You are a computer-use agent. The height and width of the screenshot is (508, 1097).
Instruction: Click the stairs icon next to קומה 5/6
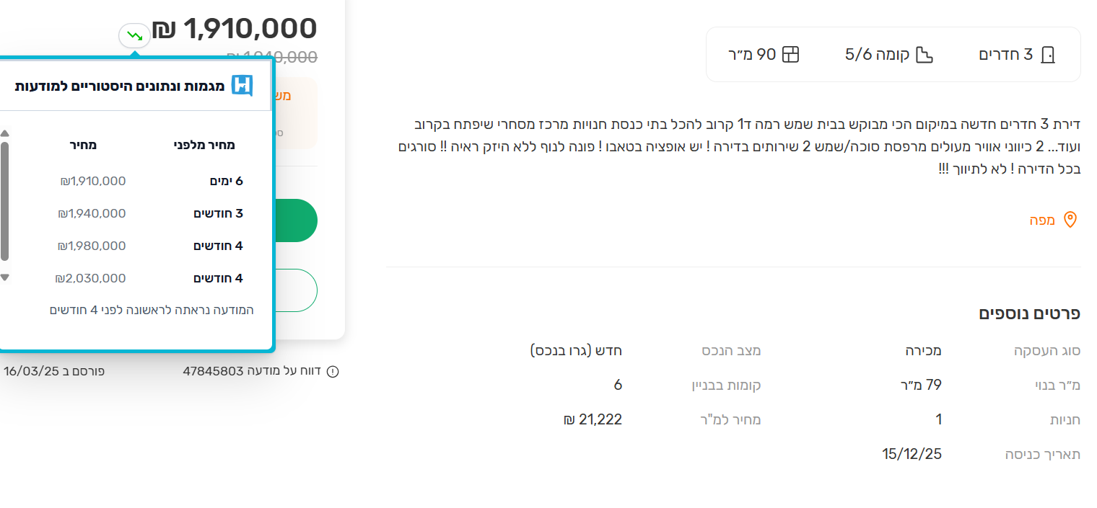pos(925,55)
